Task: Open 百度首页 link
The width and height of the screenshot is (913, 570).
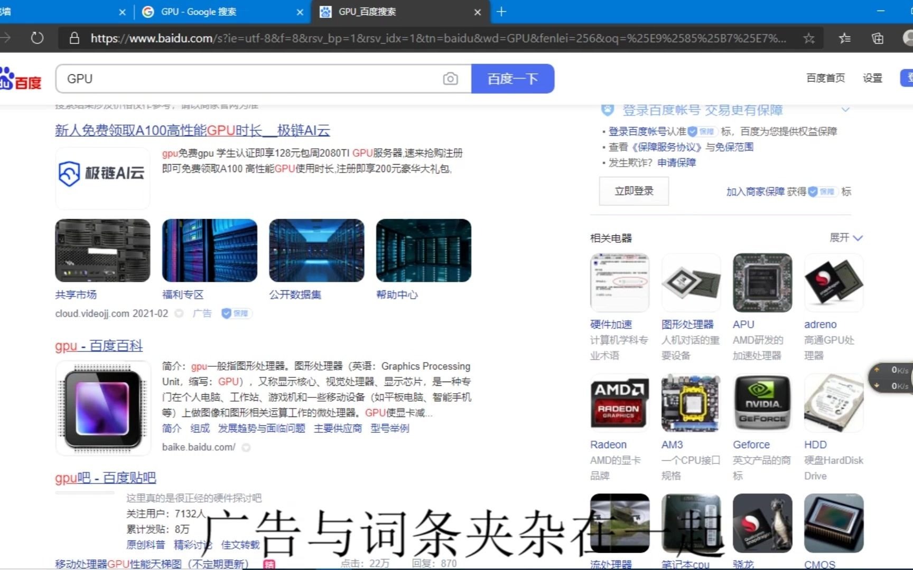Action: pyautogui.click(x=825, y=78)
